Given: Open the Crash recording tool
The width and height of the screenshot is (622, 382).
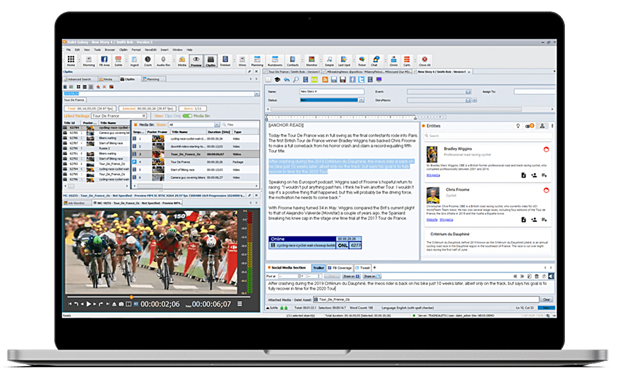Looking at the screenshot, I should point(147,61).
